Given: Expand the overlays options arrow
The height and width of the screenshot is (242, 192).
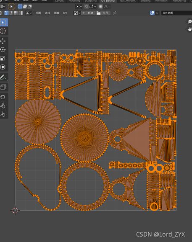Looking at the screenshot, I should (x=157, y=13).
